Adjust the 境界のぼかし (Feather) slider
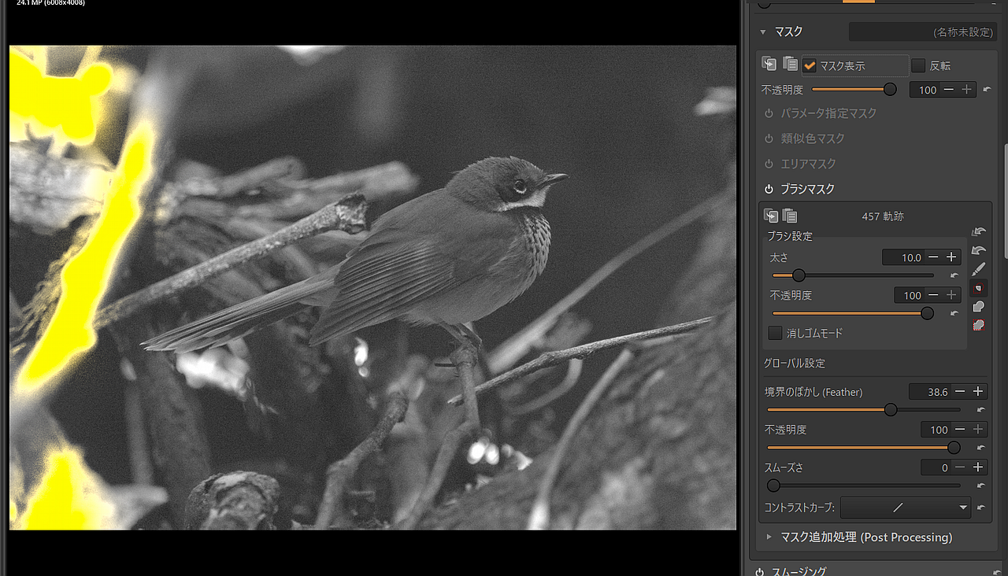The image size is (1008, 576). (864, 409)
